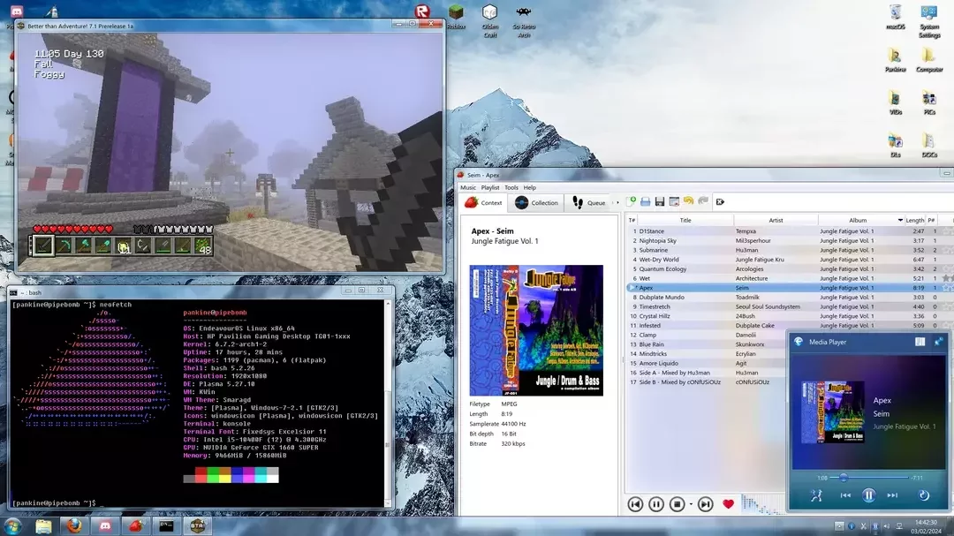The width and height of the screenshot is (954, 536).
Task: Expand the more-tabs arrow beside Queue
Action: pos(617,202)
